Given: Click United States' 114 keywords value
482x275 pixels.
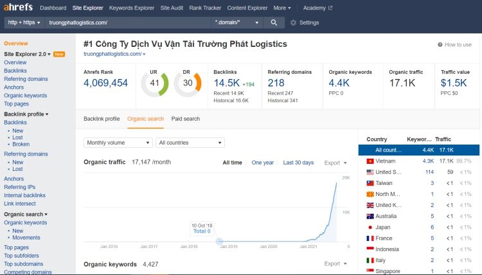Looking at the screenshot, I should pos(429,172).
